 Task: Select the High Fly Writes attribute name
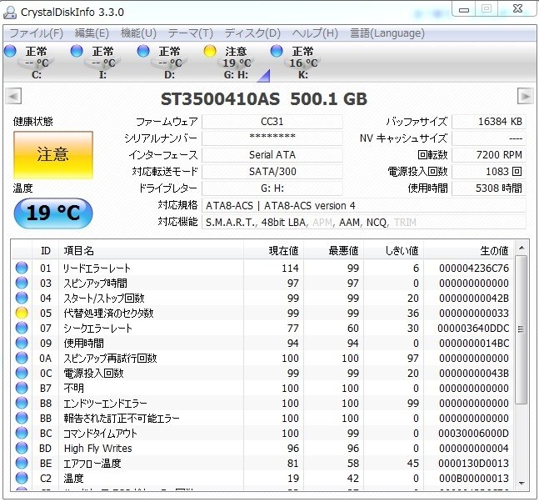[x=97, y=449]
